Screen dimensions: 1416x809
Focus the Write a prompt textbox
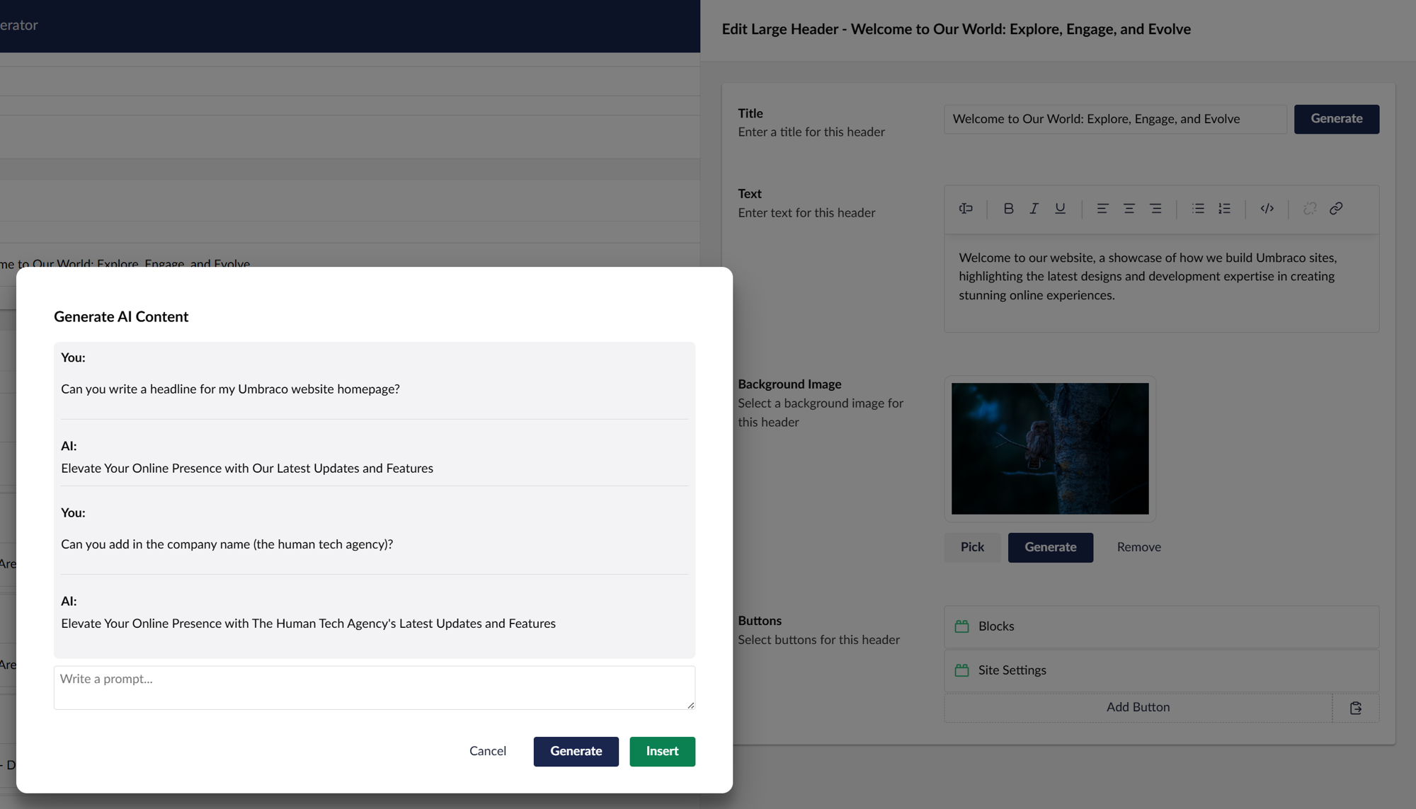(375, 687)
